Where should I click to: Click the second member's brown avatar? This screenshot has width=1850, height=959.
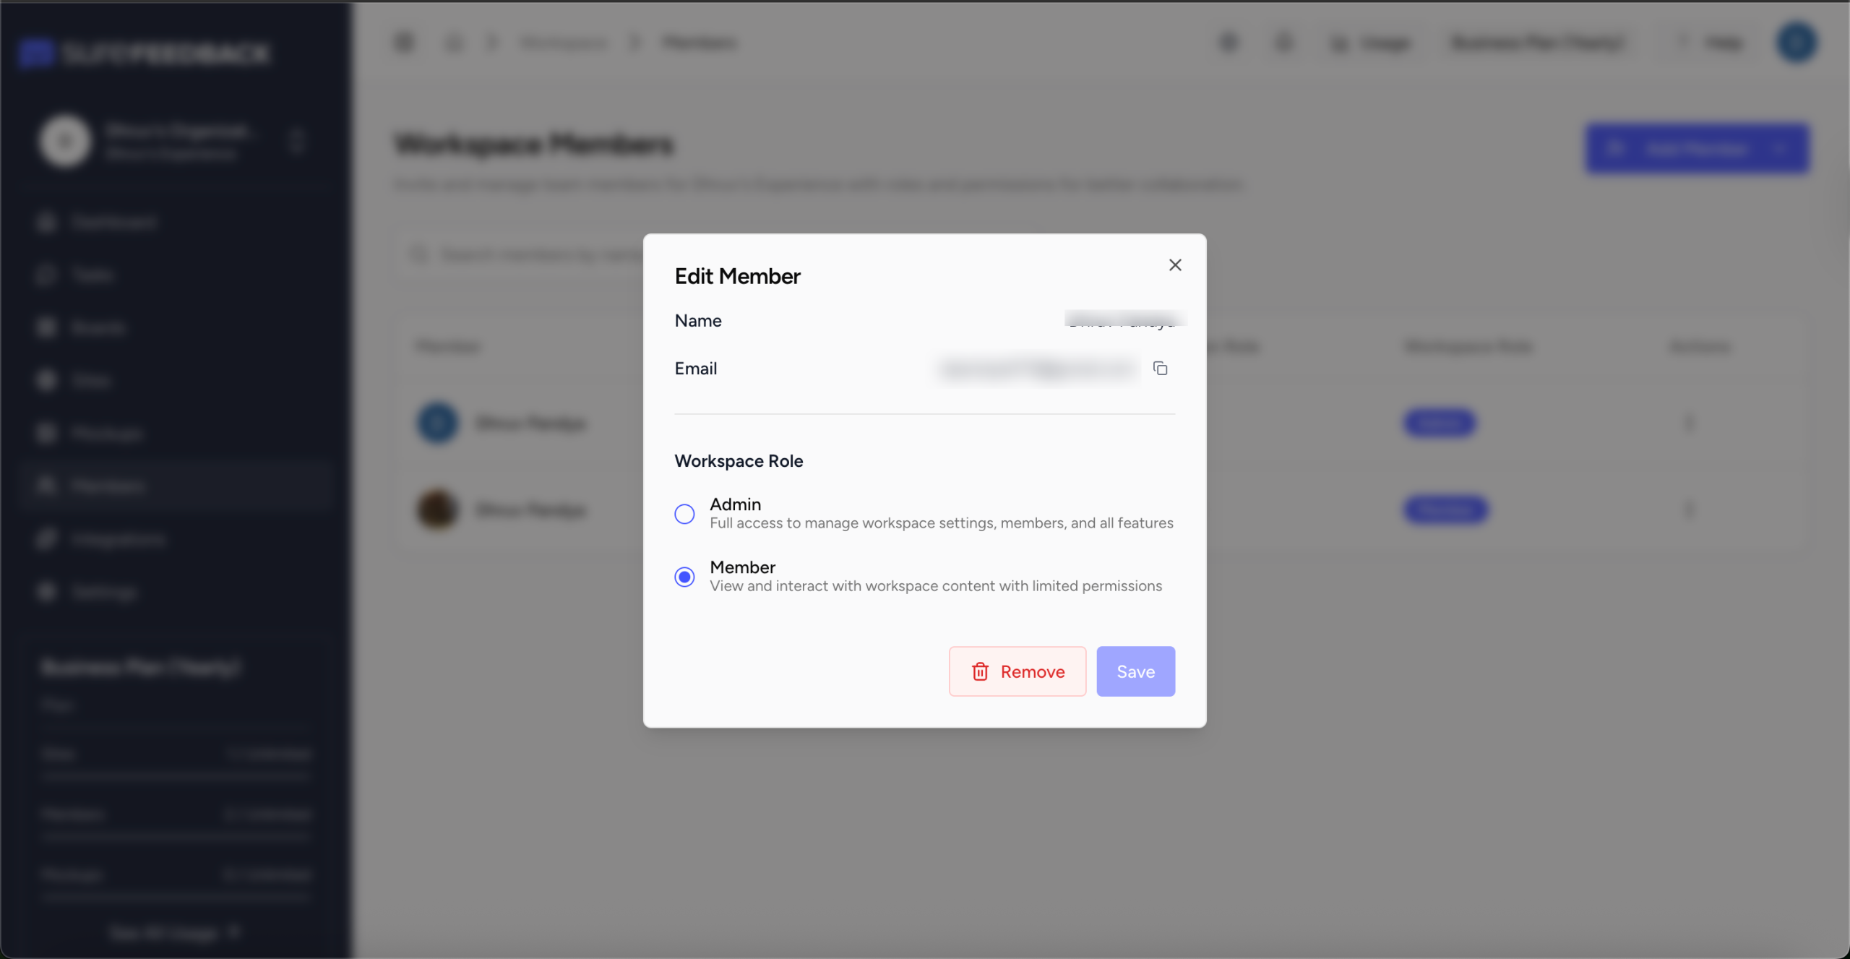tap(437, 510)
